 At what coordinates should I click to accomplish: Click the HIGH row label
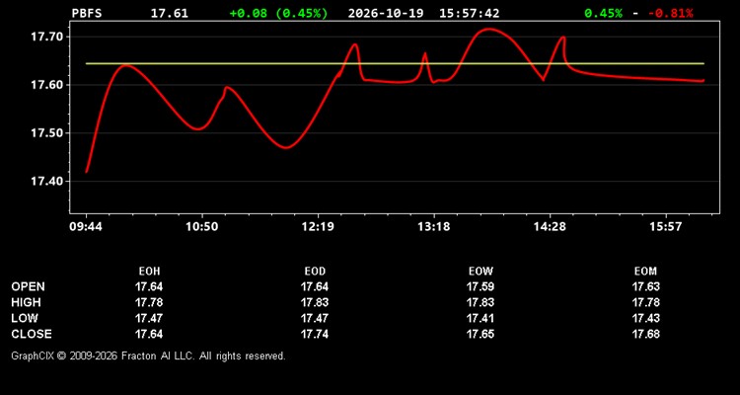click(26, 302)
